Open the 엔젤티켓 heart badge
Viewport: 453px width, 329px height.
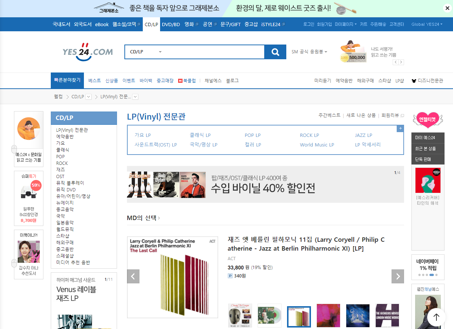[428, 120]
